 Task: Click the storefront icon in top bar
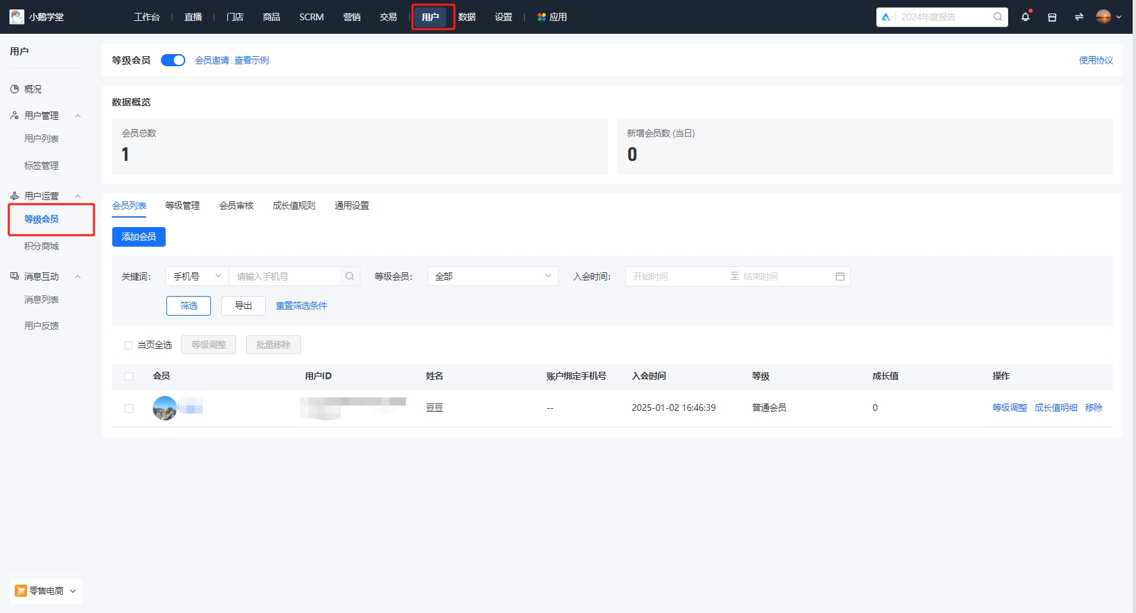tap(1052, 16)
